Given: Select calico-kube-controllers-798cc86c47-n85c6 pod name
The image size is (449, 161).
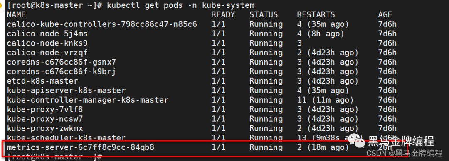Looking at the screenshot, I should click(102, 24).
